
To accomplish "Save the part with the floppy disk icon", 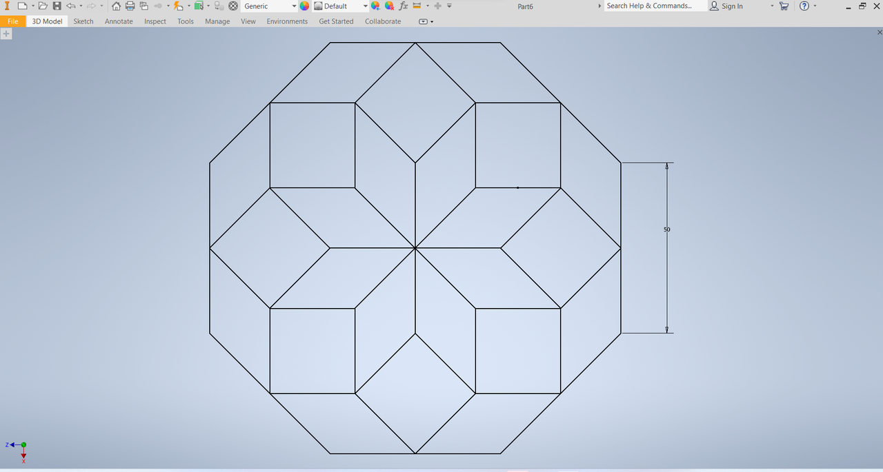I will (57, 6).
